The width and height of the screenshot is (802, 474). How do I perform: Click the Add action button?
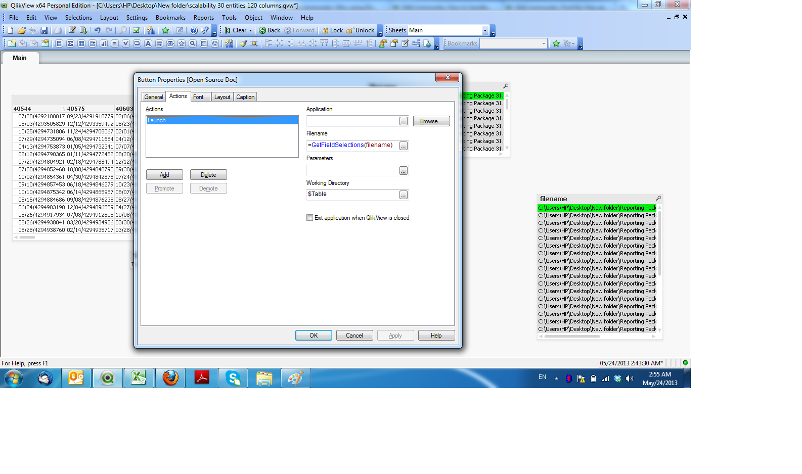pyautogui.click(x=164, y=175)
